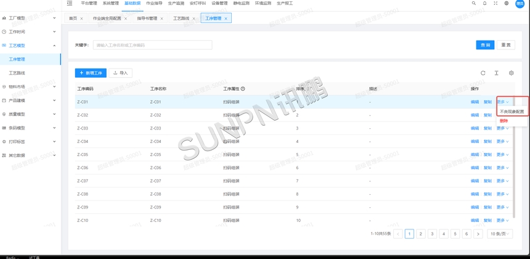Open the 10条/页 page size dropdown
Image resolution: width=530 pixels, height=259 pixels.
click(x=500, y=234)
